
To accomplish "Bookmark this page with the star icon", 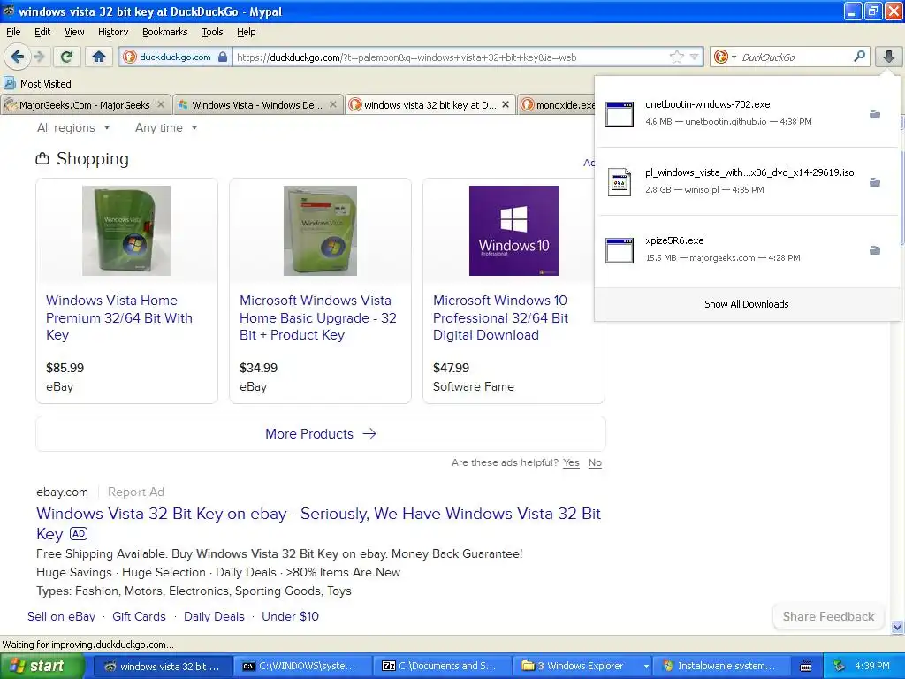I will point(676,57).
